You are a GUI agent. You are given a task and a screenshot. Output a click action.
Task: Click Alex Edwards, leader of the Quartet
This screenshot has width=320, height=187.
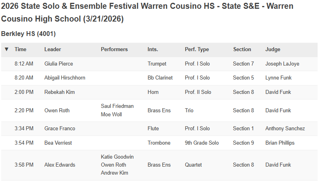(x=60, y=165)
